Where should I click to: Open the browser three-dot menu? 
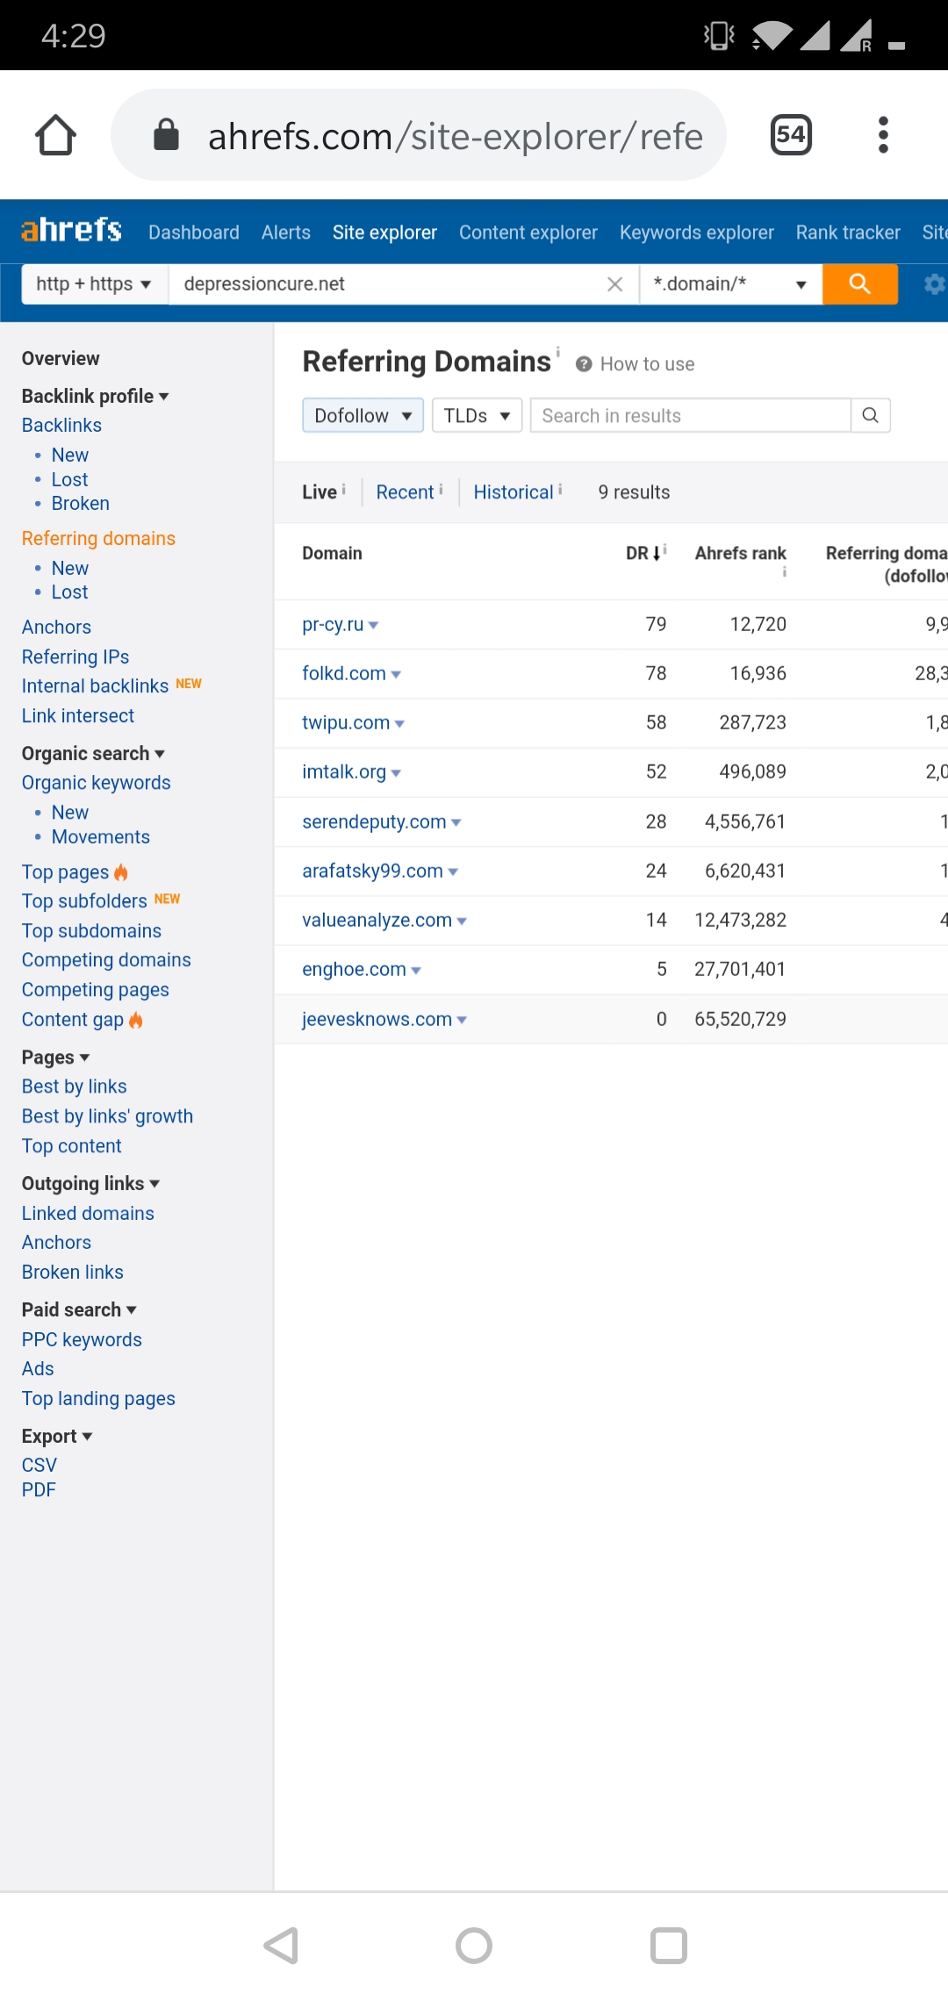[x=883, y=135]
